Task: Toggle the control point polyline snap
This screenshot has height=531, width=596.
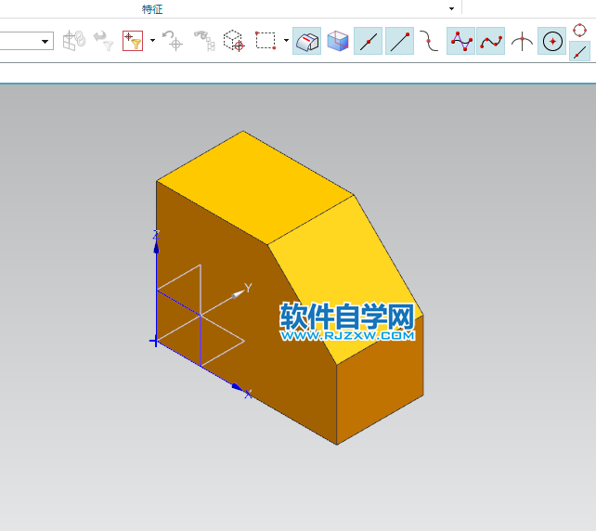Action: click(460, 42)
